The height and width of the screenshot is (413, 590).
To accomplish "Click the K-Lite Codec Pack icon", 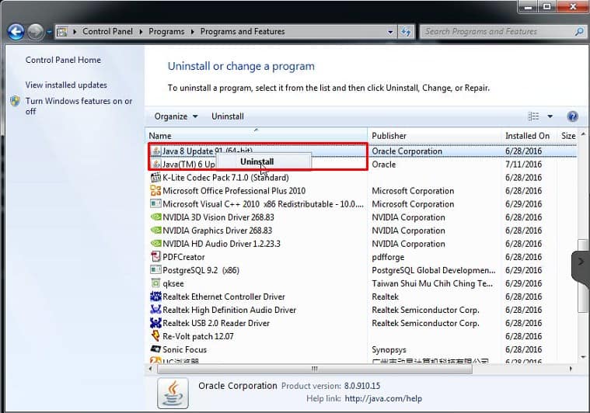I will point(155,177).
